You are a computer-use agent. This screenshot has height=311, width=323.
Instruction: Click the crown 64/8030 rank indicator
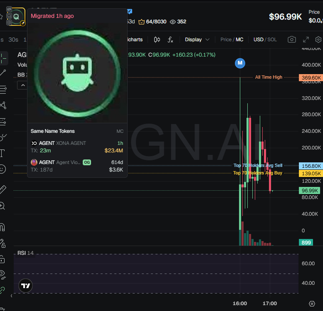pos(152,22)
